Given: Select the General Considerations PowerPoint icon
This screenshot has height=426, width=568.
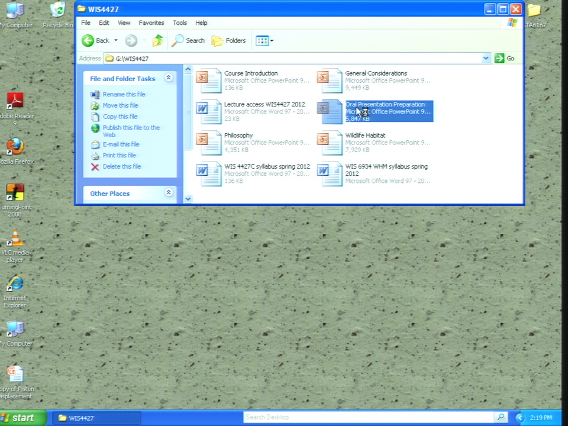Looking at the screenshot, I should coord(330,81).
